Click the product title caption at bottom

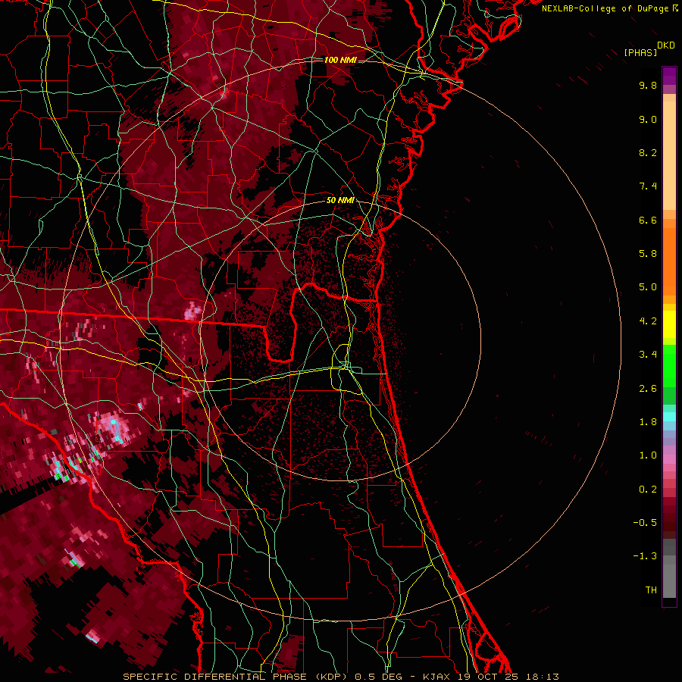coord(341,677)
